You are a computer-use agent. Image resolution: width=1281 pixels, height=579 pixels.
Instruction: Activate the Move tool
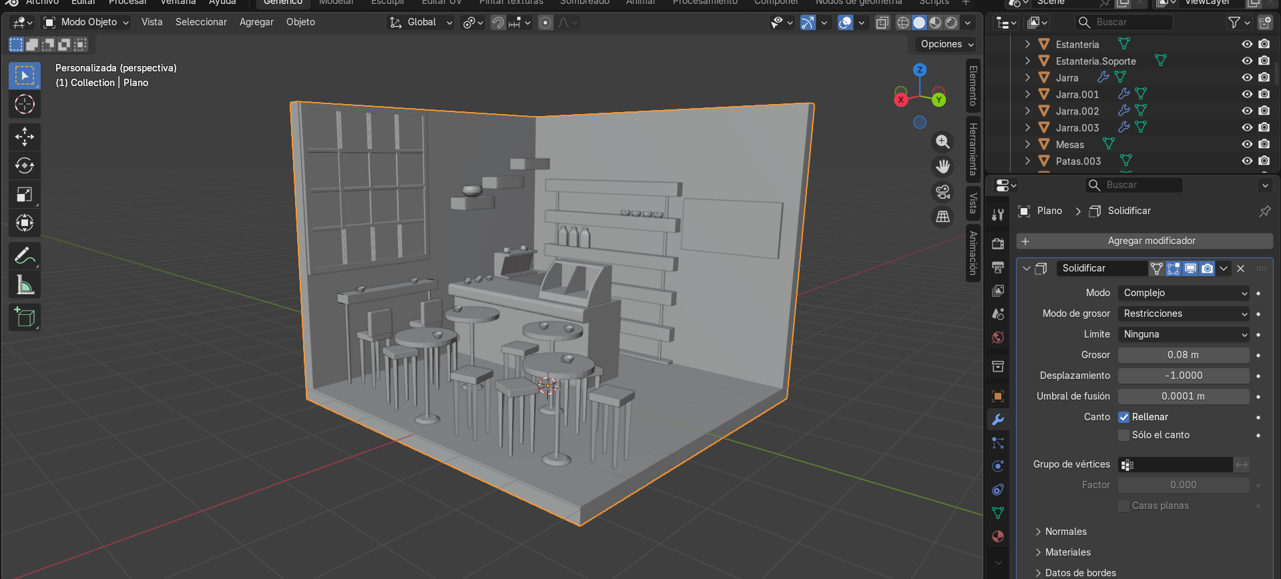pyautogui.click(x=25, y=137)
